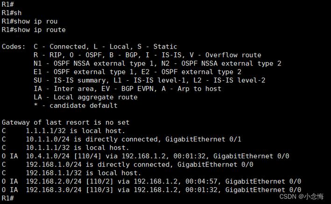The image size is (331, 204).
Task: Click the 'Codes:' label
Action: tap(14, 47)
